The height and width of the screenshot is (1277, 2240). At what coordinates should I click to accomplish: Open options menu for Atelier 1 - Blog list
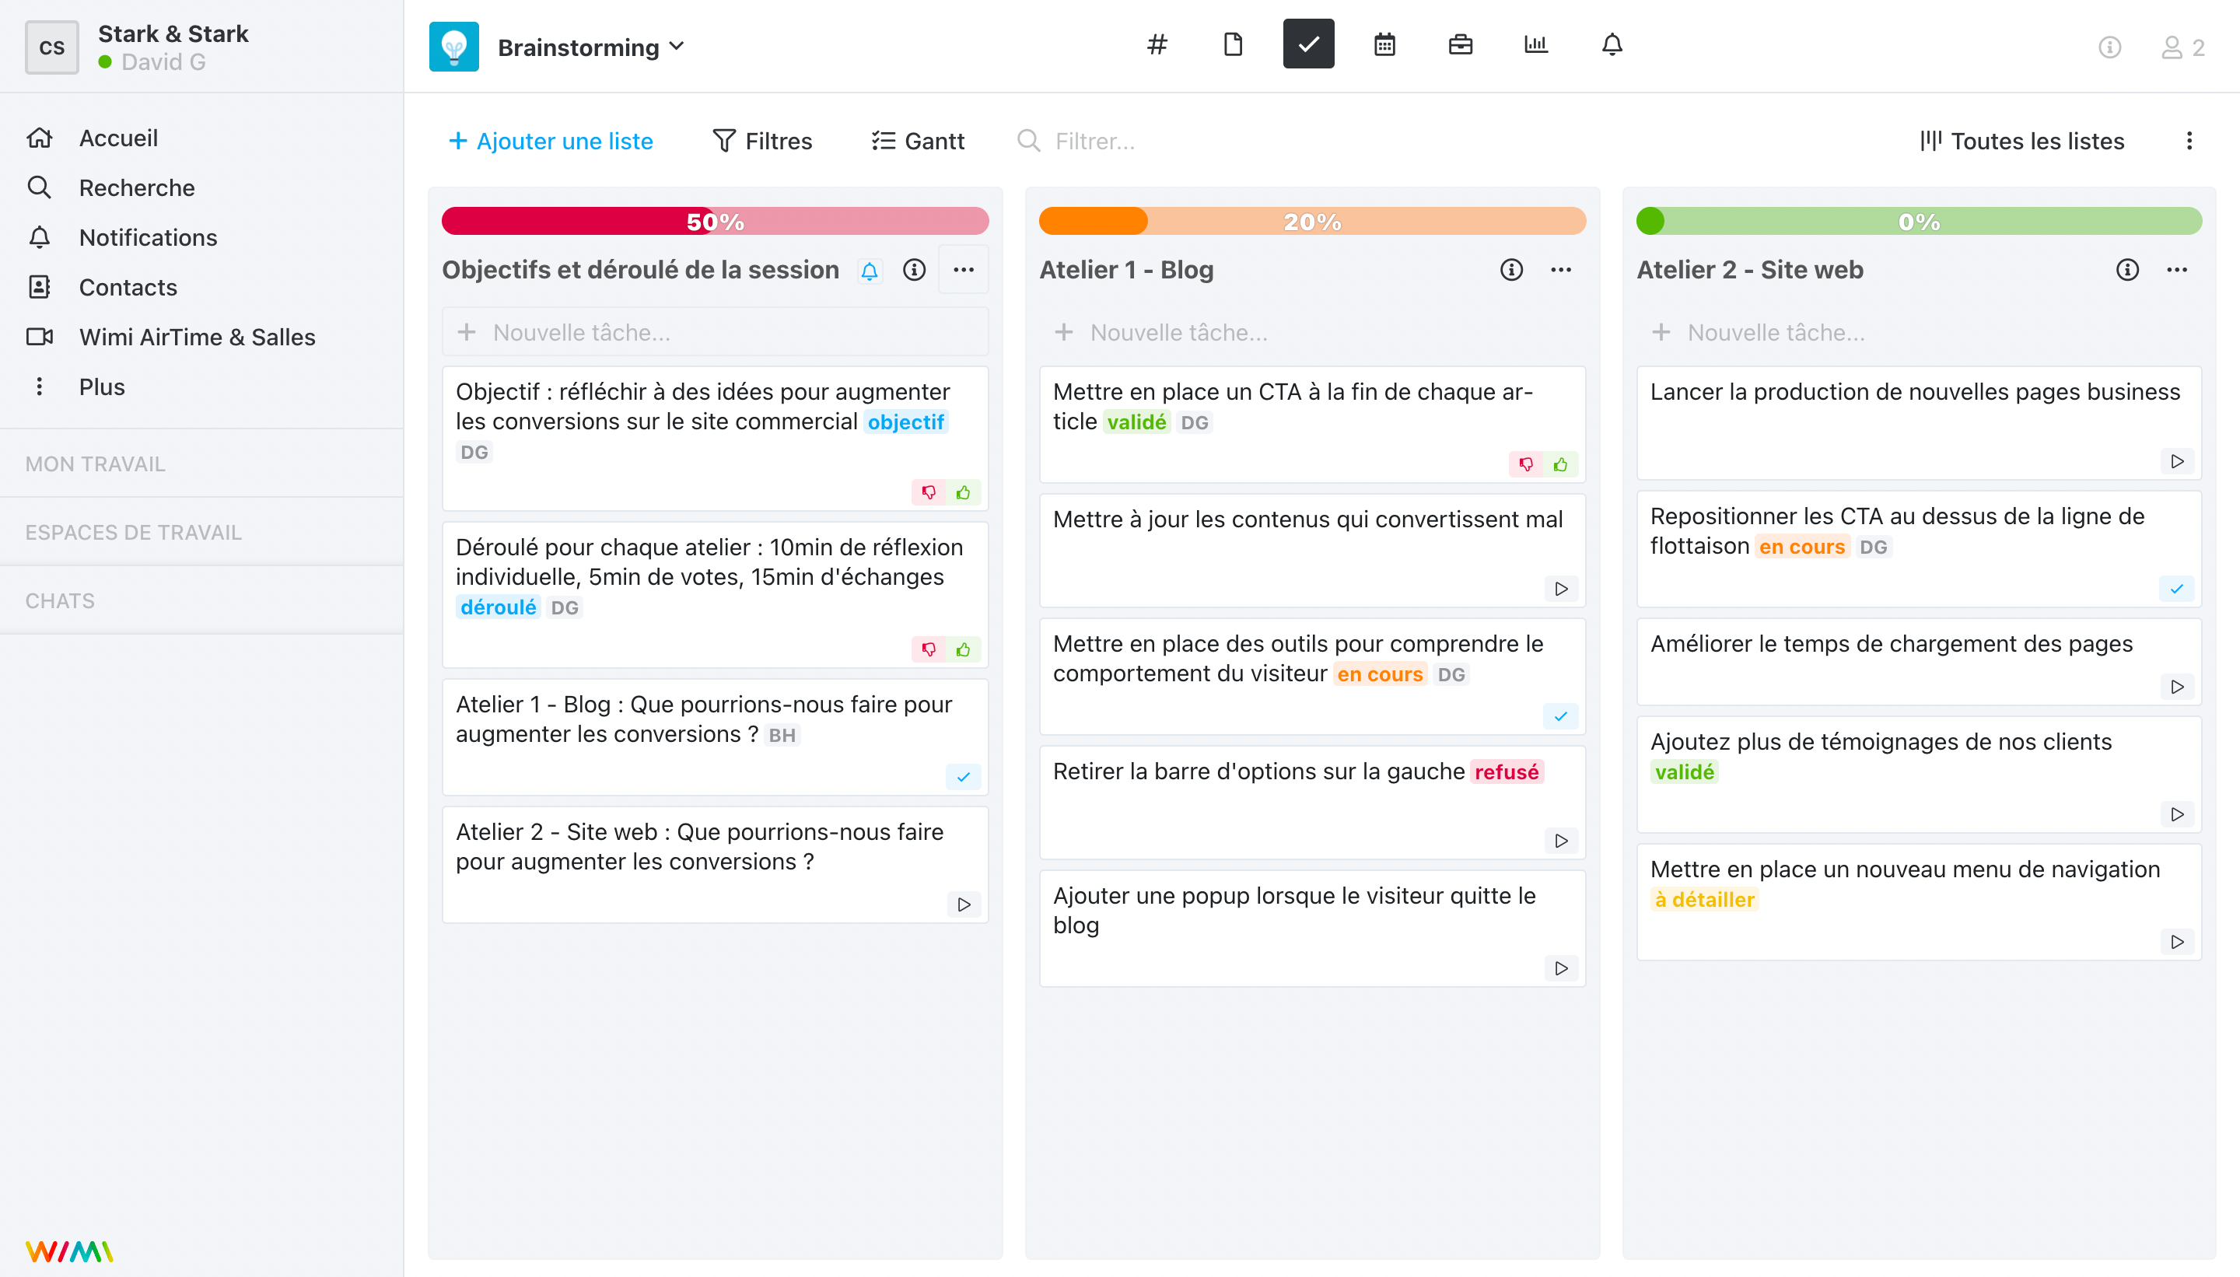pyautogui.click(x=1561, y=269)
